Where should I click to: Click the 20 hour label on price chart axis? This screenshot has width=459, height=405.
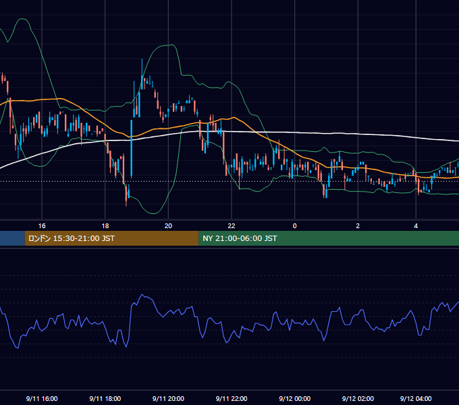pyautogui.click(x=168, y=226)
